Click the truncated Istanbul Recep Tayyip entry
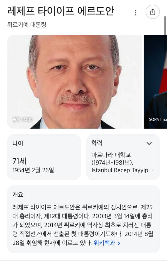Viewport: 167px width, 261px height. (x=122, y=170)
